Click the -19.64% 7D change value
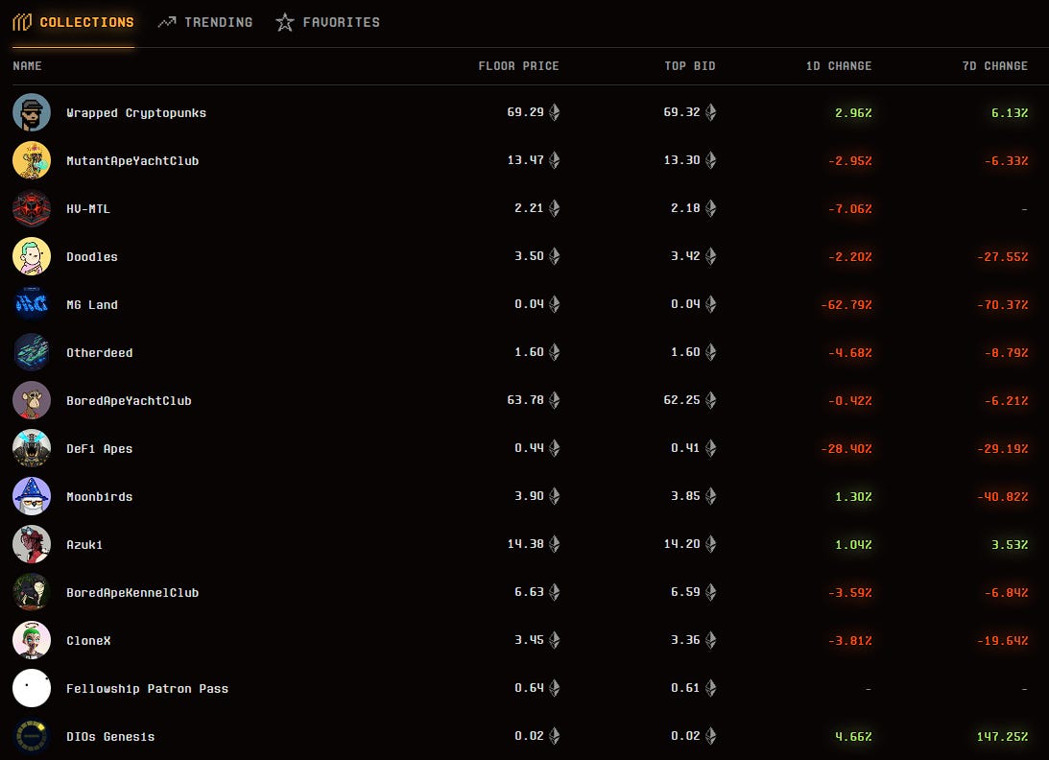The image size is (1049, 760). coord(1002,641)
